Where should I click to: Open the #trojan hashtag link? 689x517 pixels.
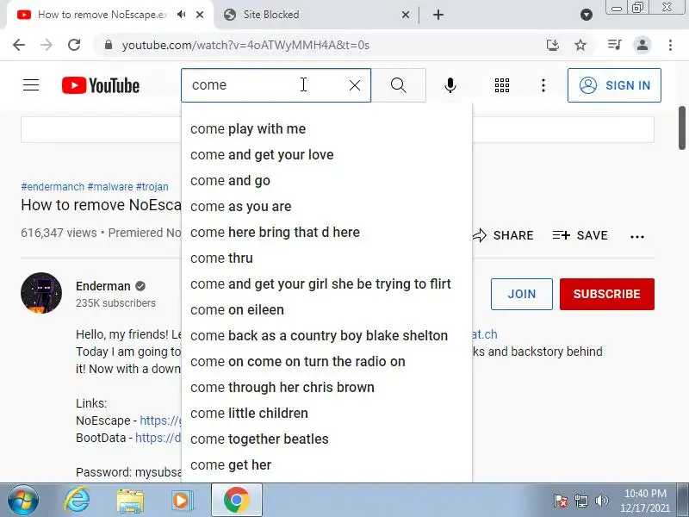coord(152,187)
